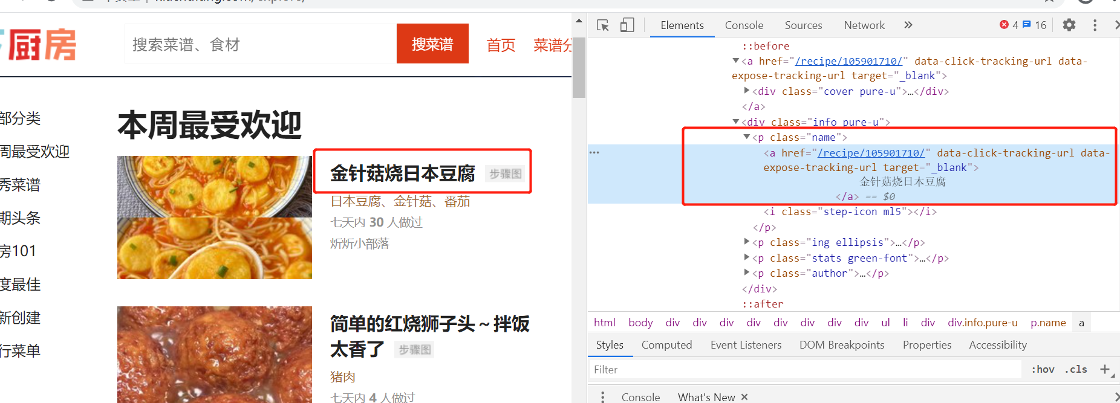The width and height of the screenshot is (1120, 403).
Task: Click the 日本豆腐 ingredient link
Action: [356, 202]
